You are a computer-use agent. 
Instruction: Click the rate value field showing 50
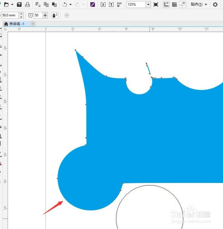(38, 15)
